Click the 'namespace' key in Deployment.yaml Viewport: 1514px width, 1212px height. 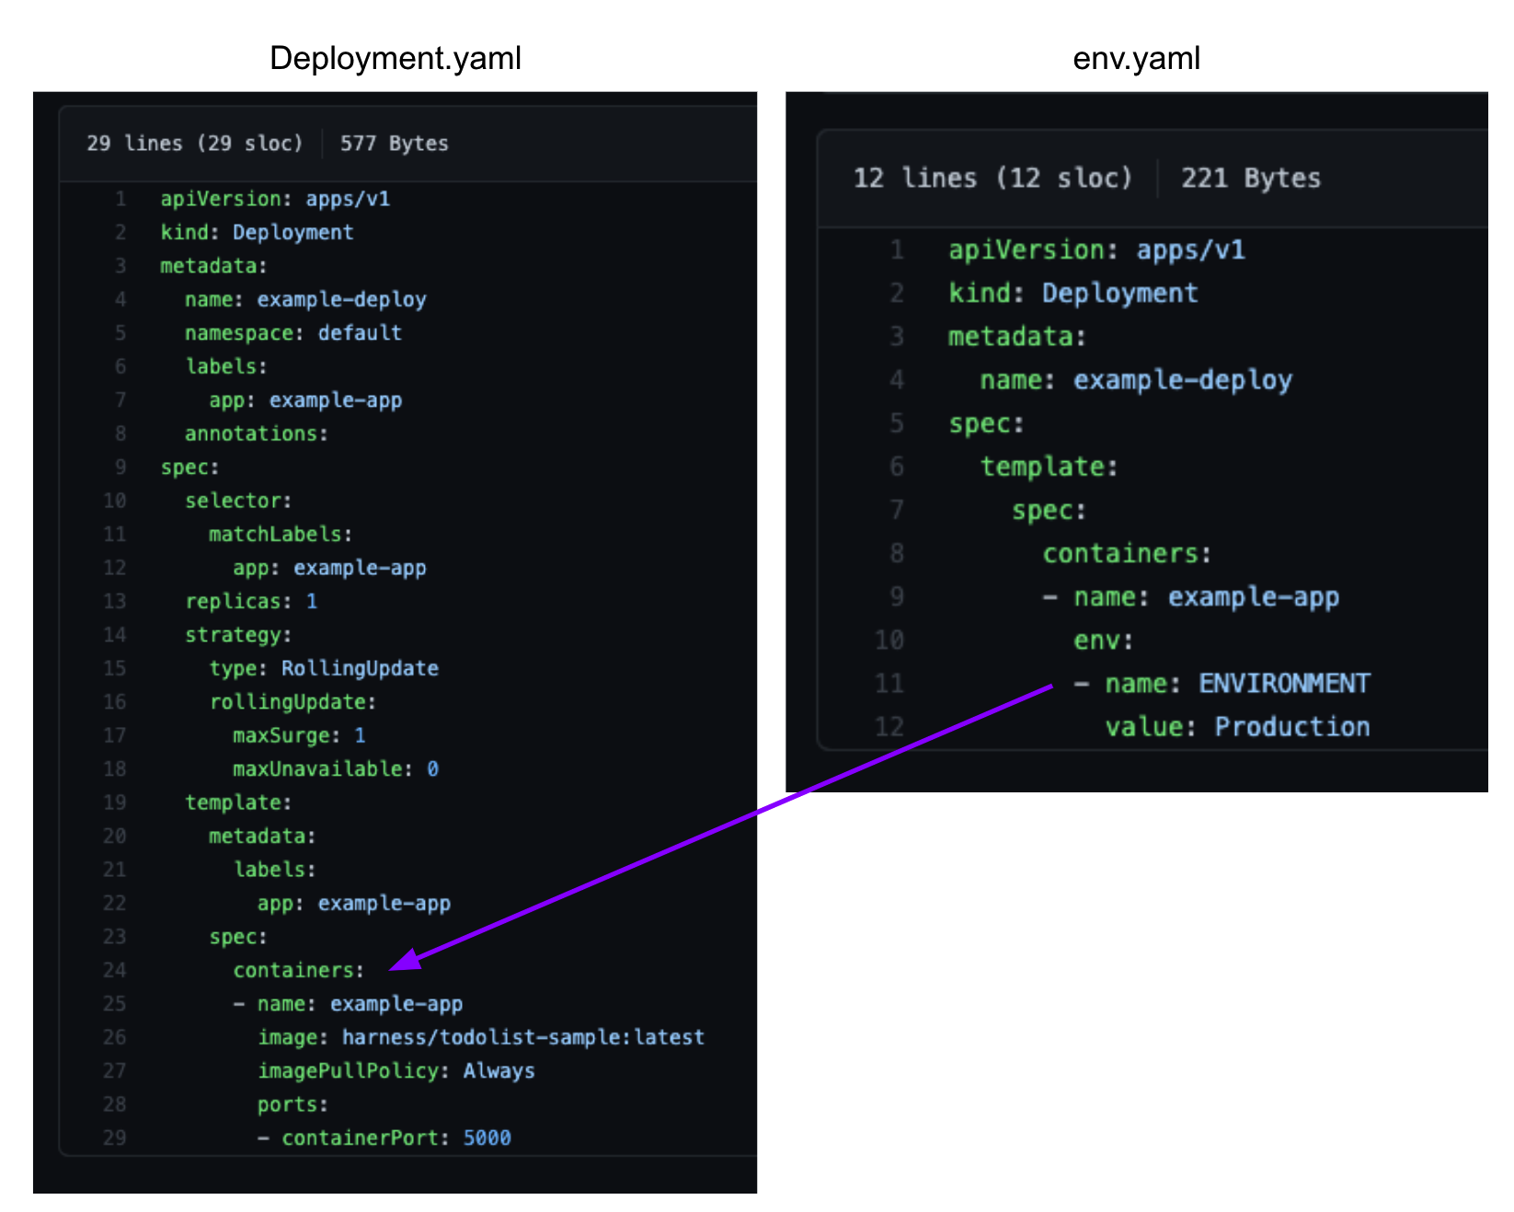[239, 333]
